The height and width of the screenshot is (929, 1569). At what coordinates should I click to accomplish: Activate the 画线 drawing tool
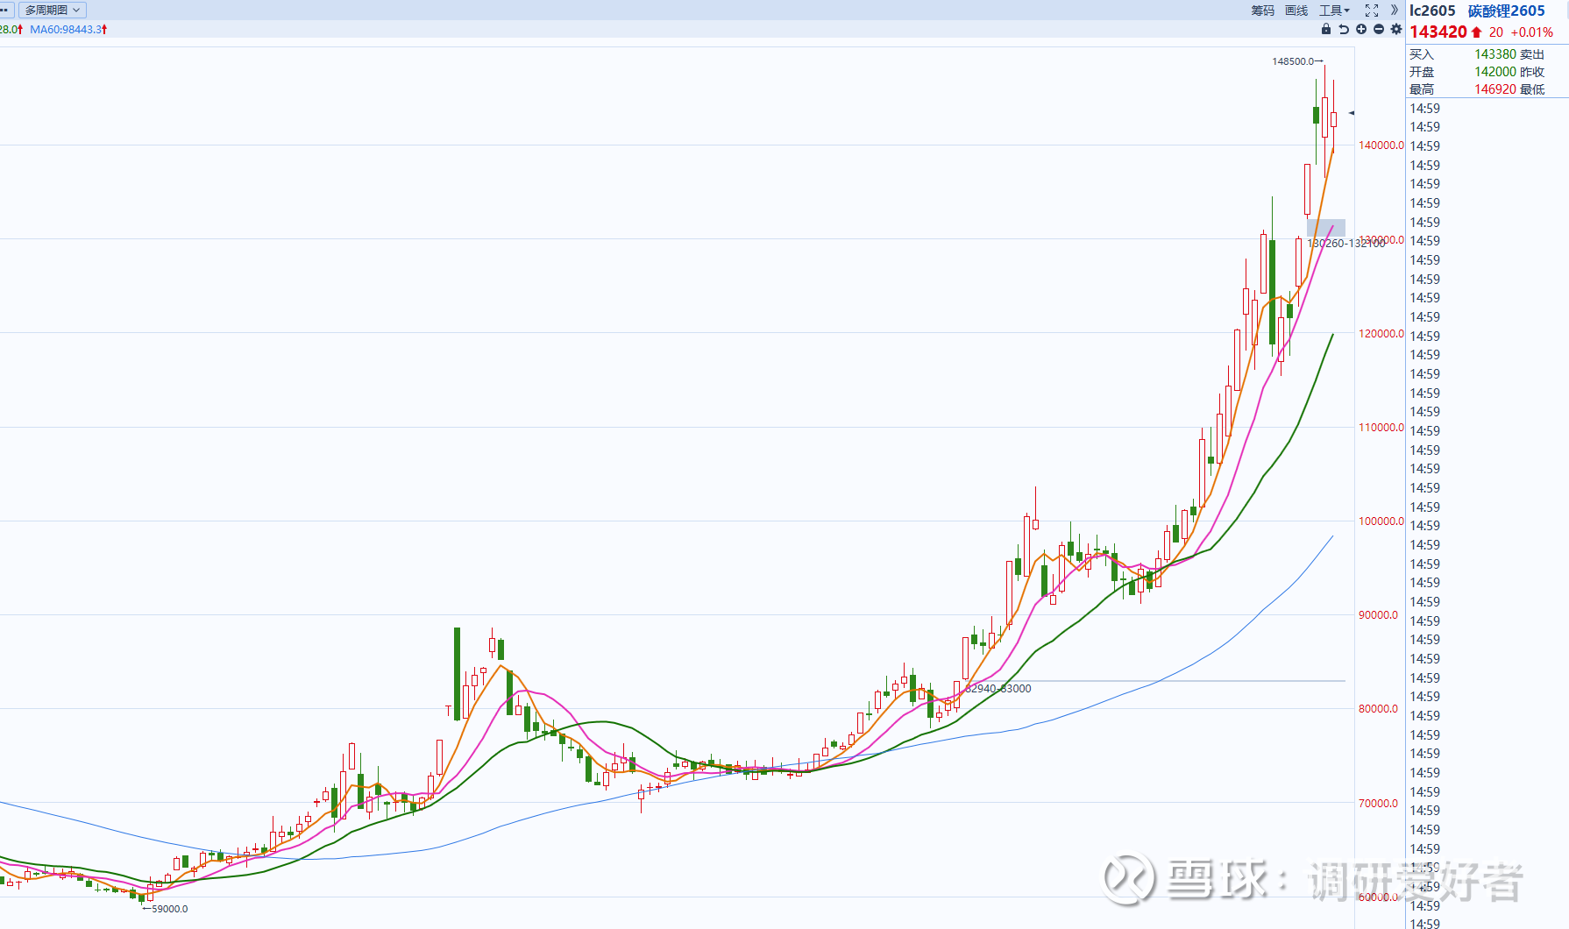[x=1296, y=11]
